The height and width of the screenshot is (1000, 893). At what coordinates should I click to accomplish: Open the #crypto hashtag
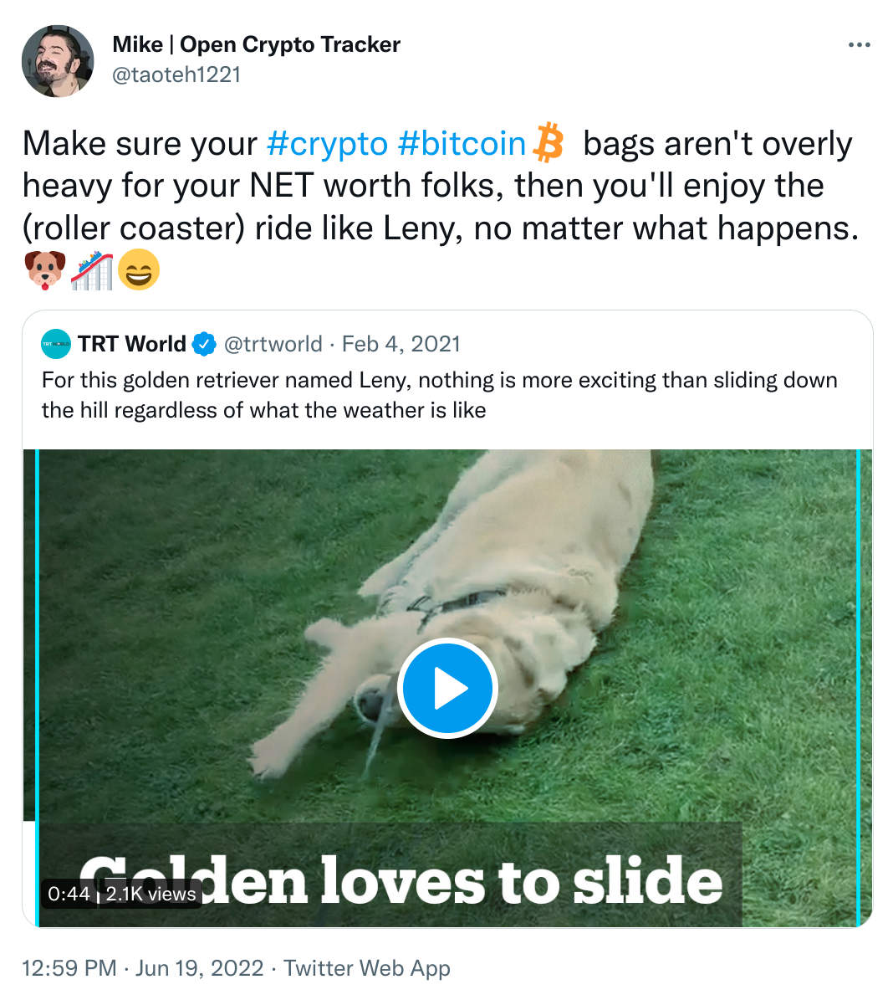tap(327, 144)
